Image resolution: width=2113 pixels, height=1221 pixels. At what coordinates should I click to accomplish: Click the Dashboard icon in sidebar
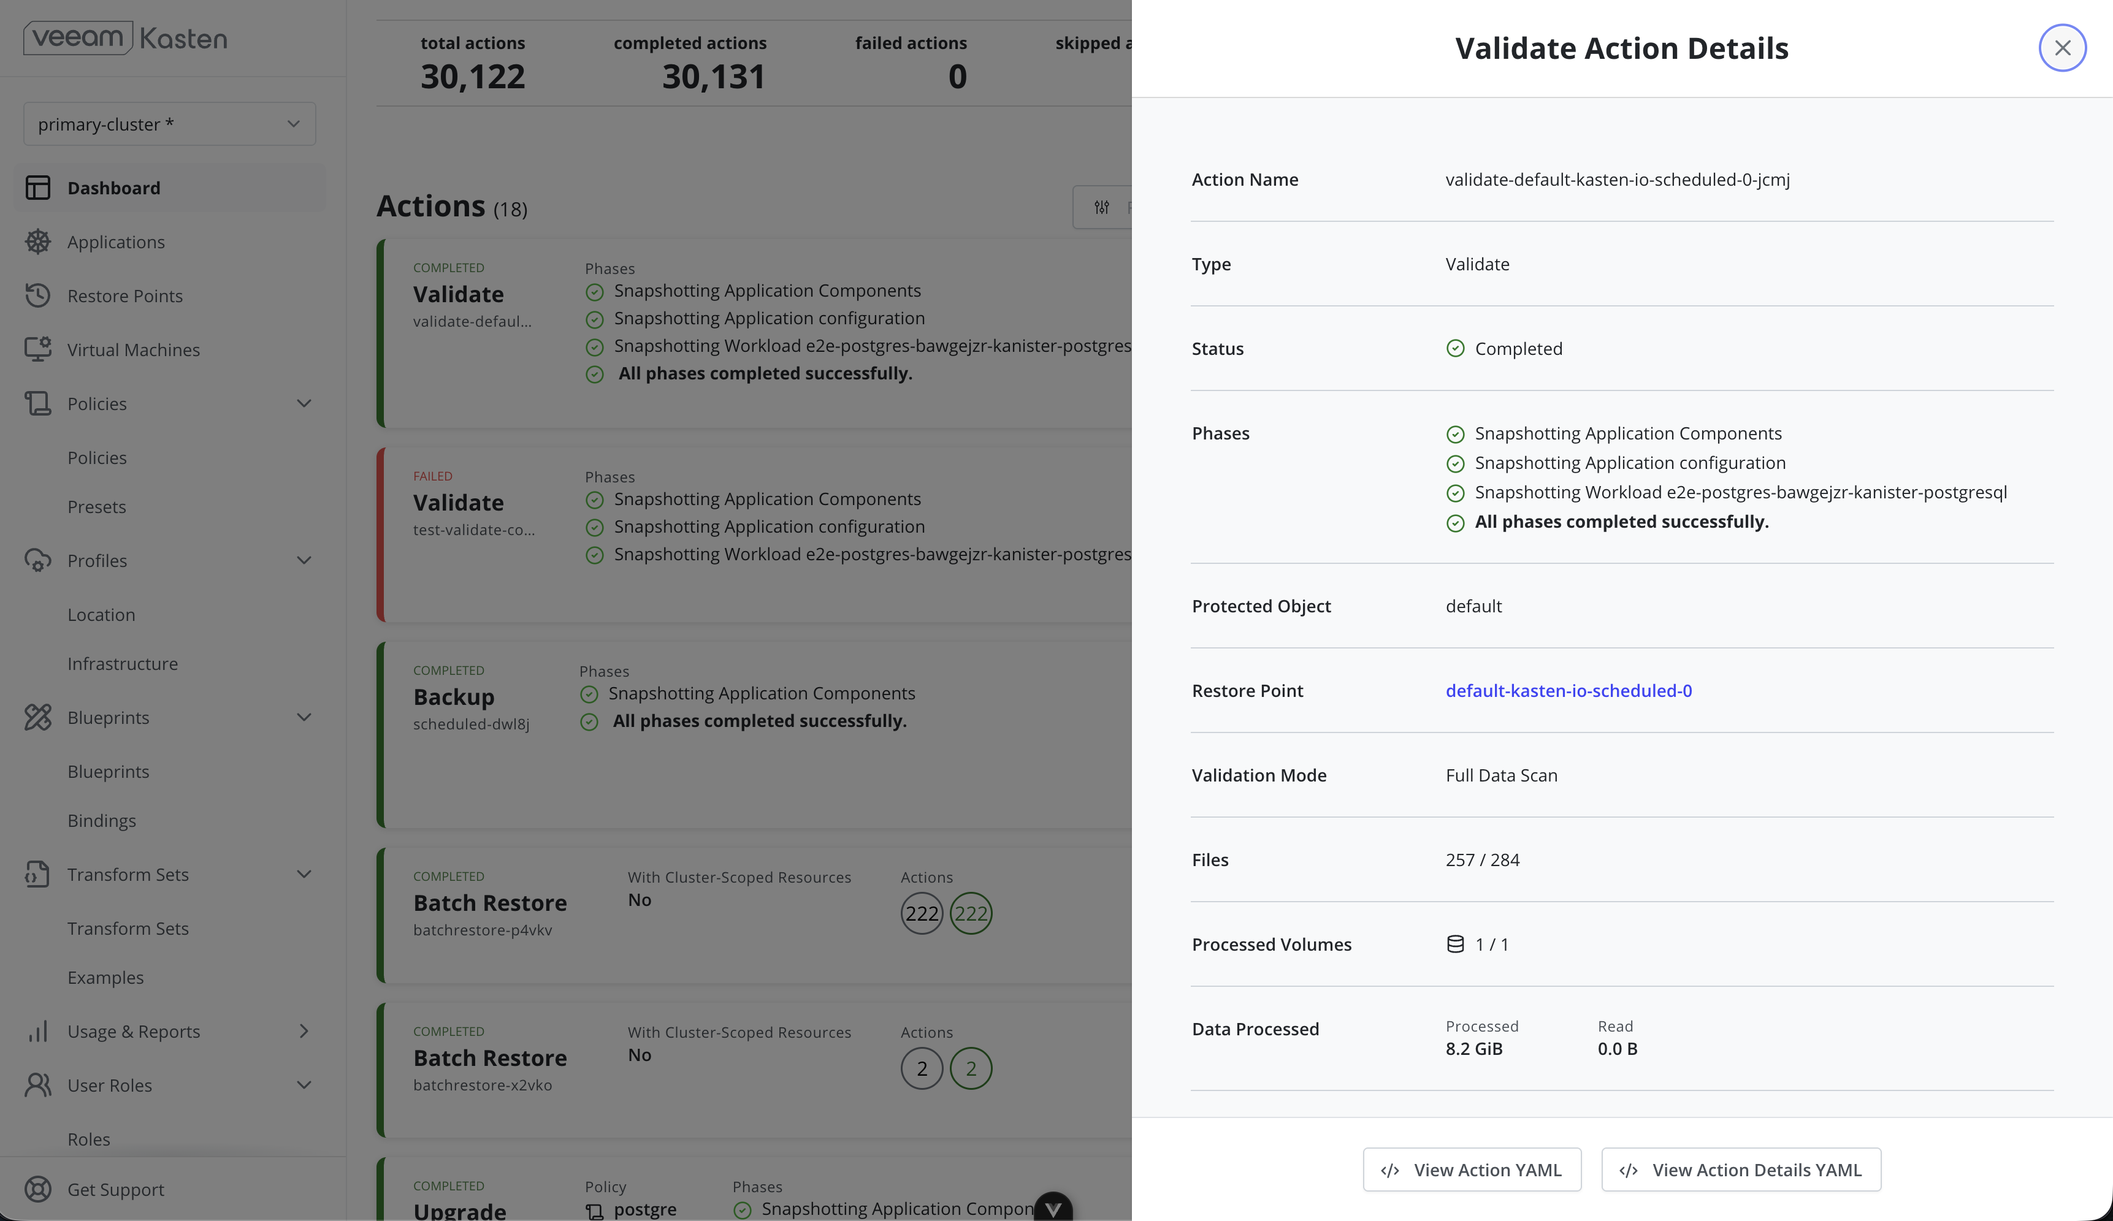coord(38,188)
